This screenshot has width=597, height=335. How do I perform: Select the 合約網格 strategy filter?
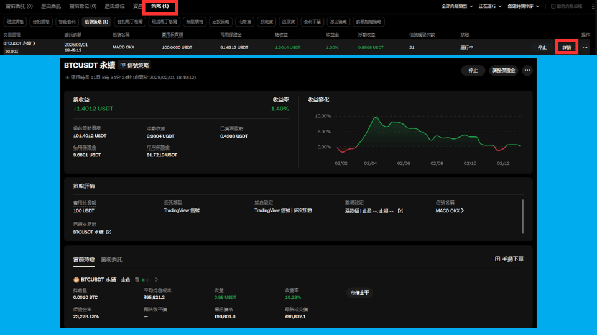point(41,22)
